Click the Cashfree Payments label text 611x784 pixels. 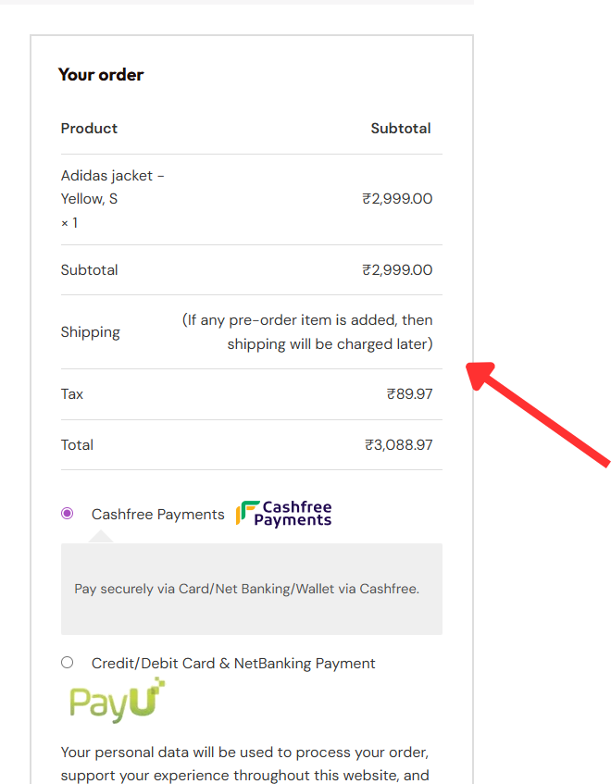point(157,515)
